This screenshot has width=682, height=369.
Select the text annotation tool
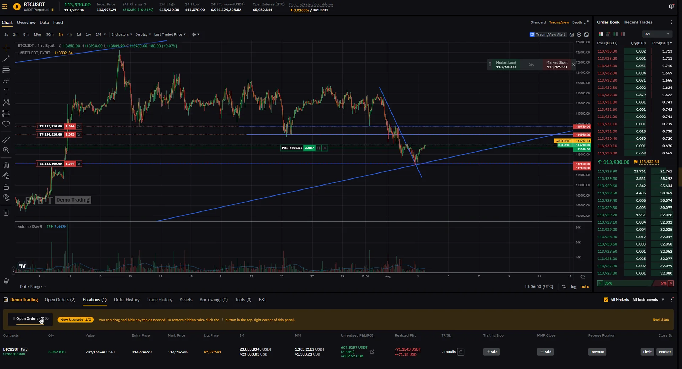pyautogui.click(x=6, y=92)
